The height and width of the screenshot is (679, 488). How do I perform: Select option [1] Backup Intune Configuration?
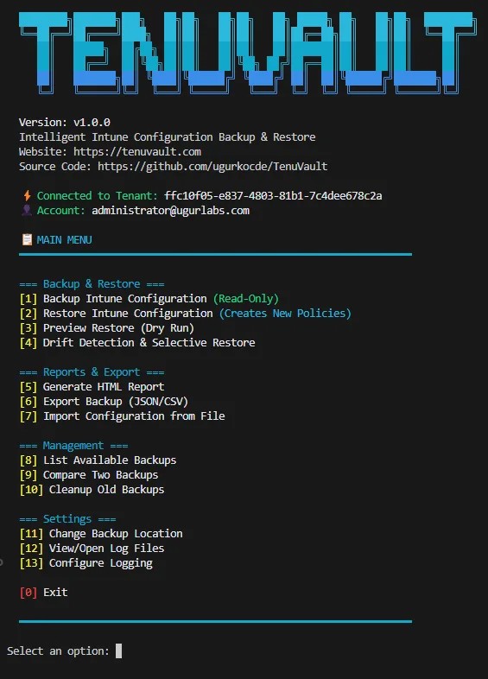tap(149, 298)
